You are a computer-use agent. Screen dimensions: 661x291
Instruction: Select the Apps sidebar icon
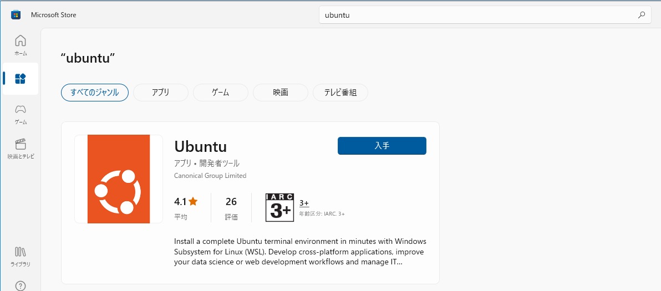(x=20, y=78)
